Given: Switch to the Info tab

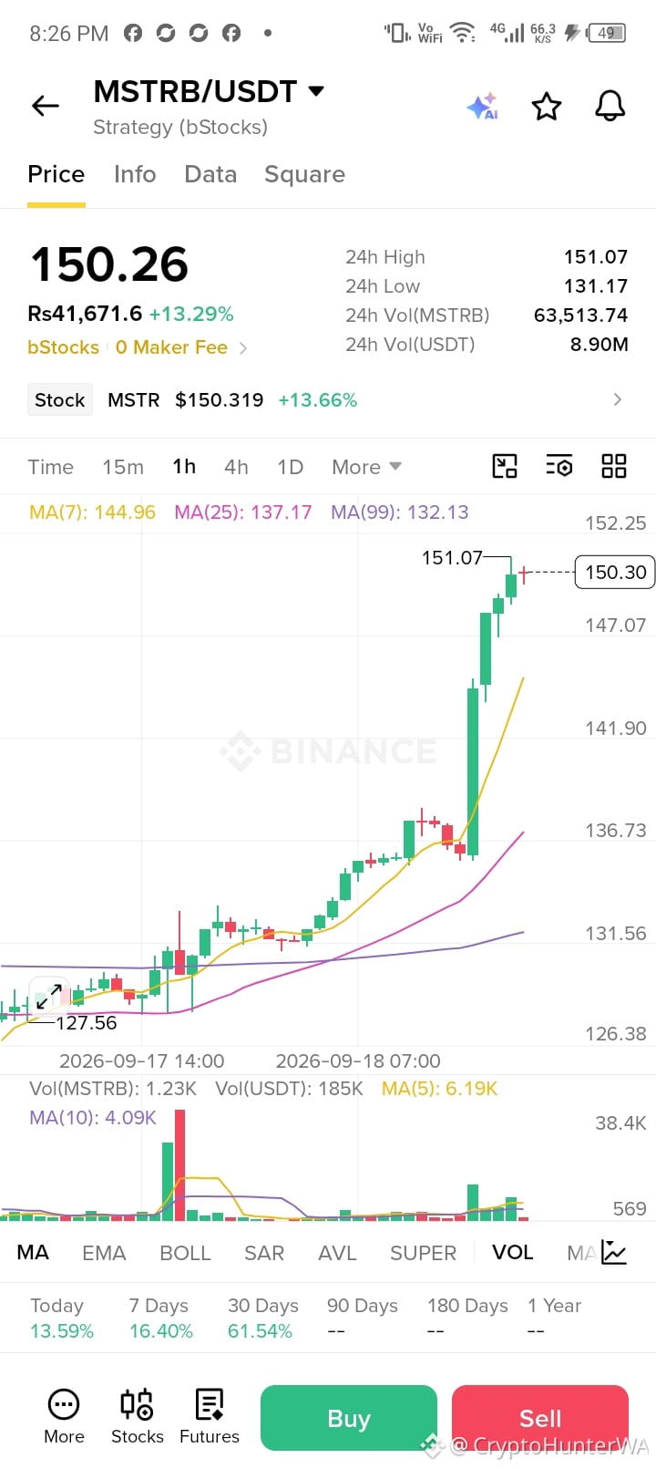Looking at the screenshot, I should 135,174.
